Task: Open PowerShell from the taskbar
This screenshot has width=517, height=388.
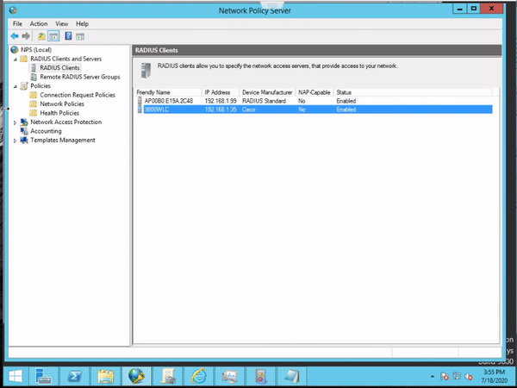Action: coord(75,376)
